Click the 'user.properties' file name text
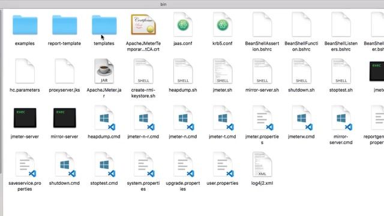This screenshot has width=384, height=216. 223,183
